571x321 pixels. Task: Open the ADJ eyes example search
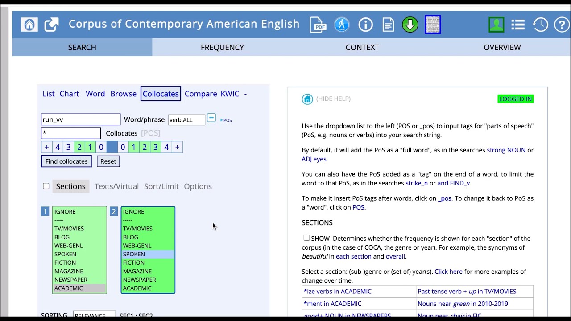314,159
